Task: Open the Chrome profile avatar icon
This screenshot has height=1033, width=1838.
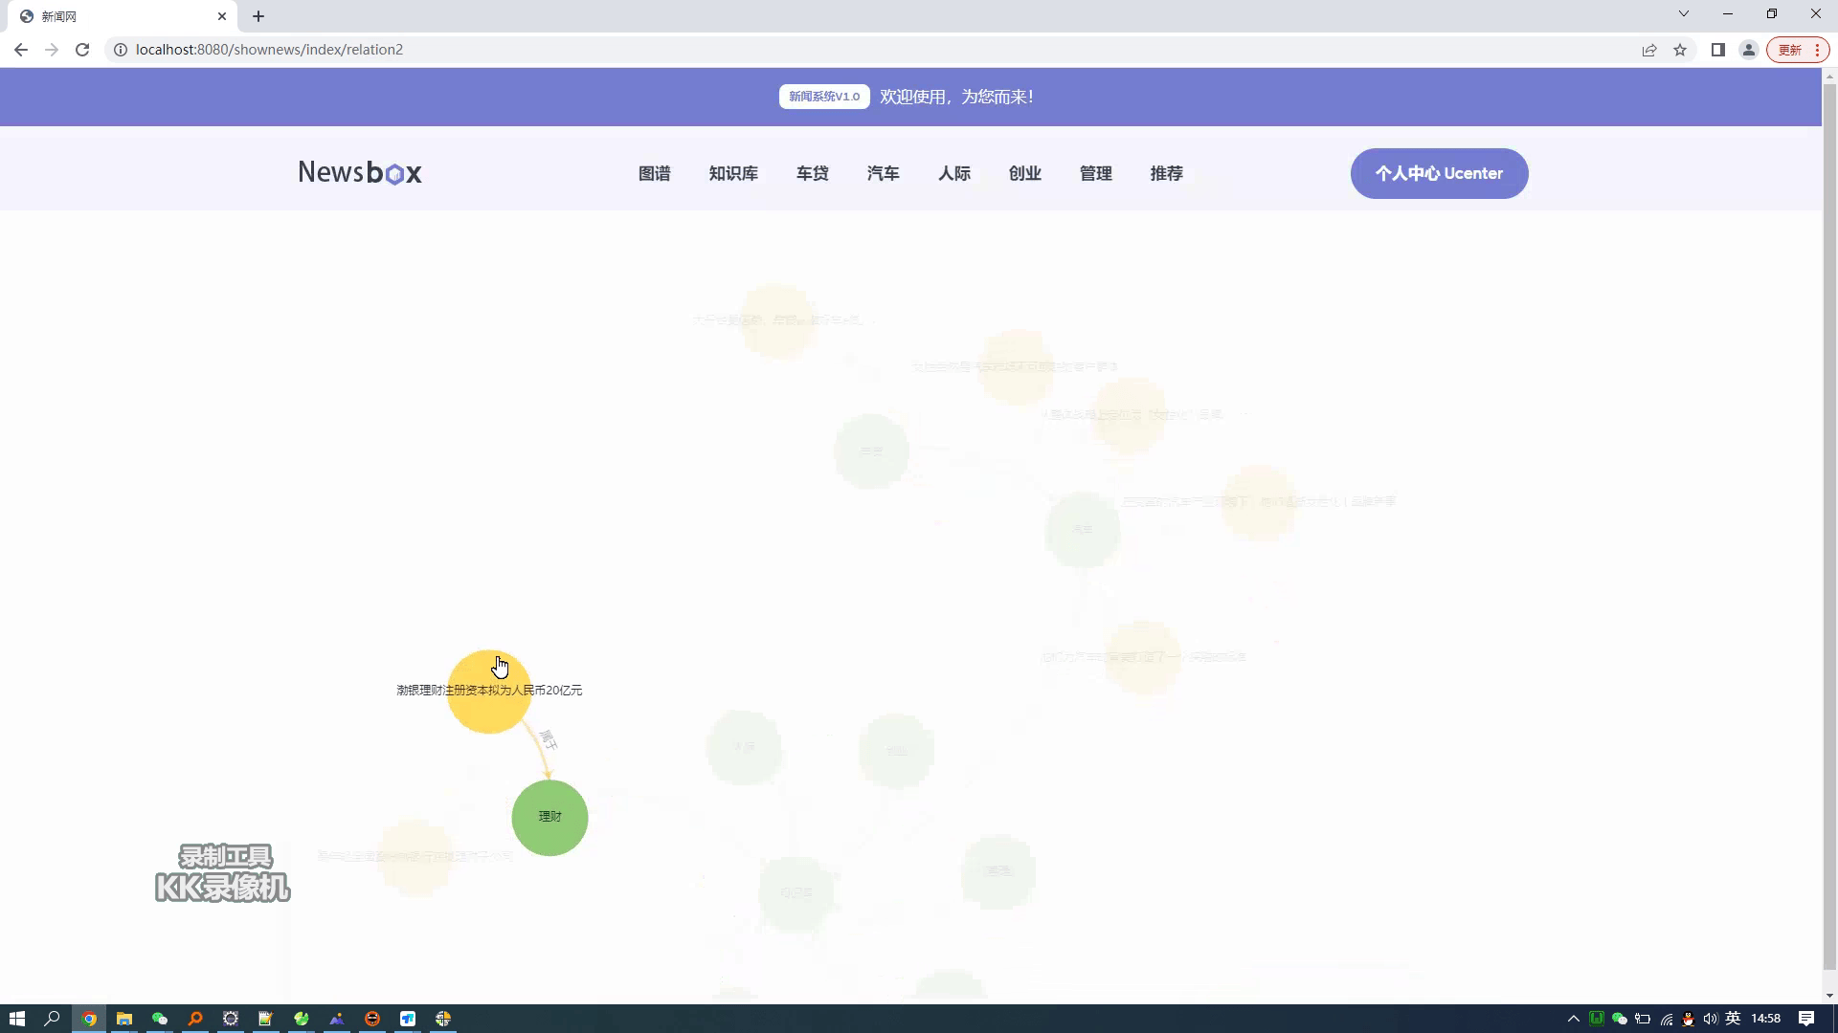Action: coord(1748,50)
